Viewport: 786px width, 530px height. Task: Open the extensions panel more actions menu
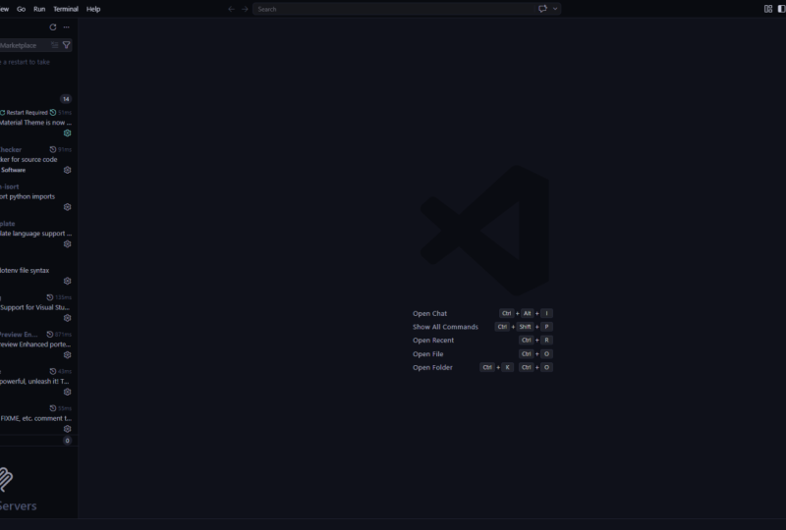(66, 27)
